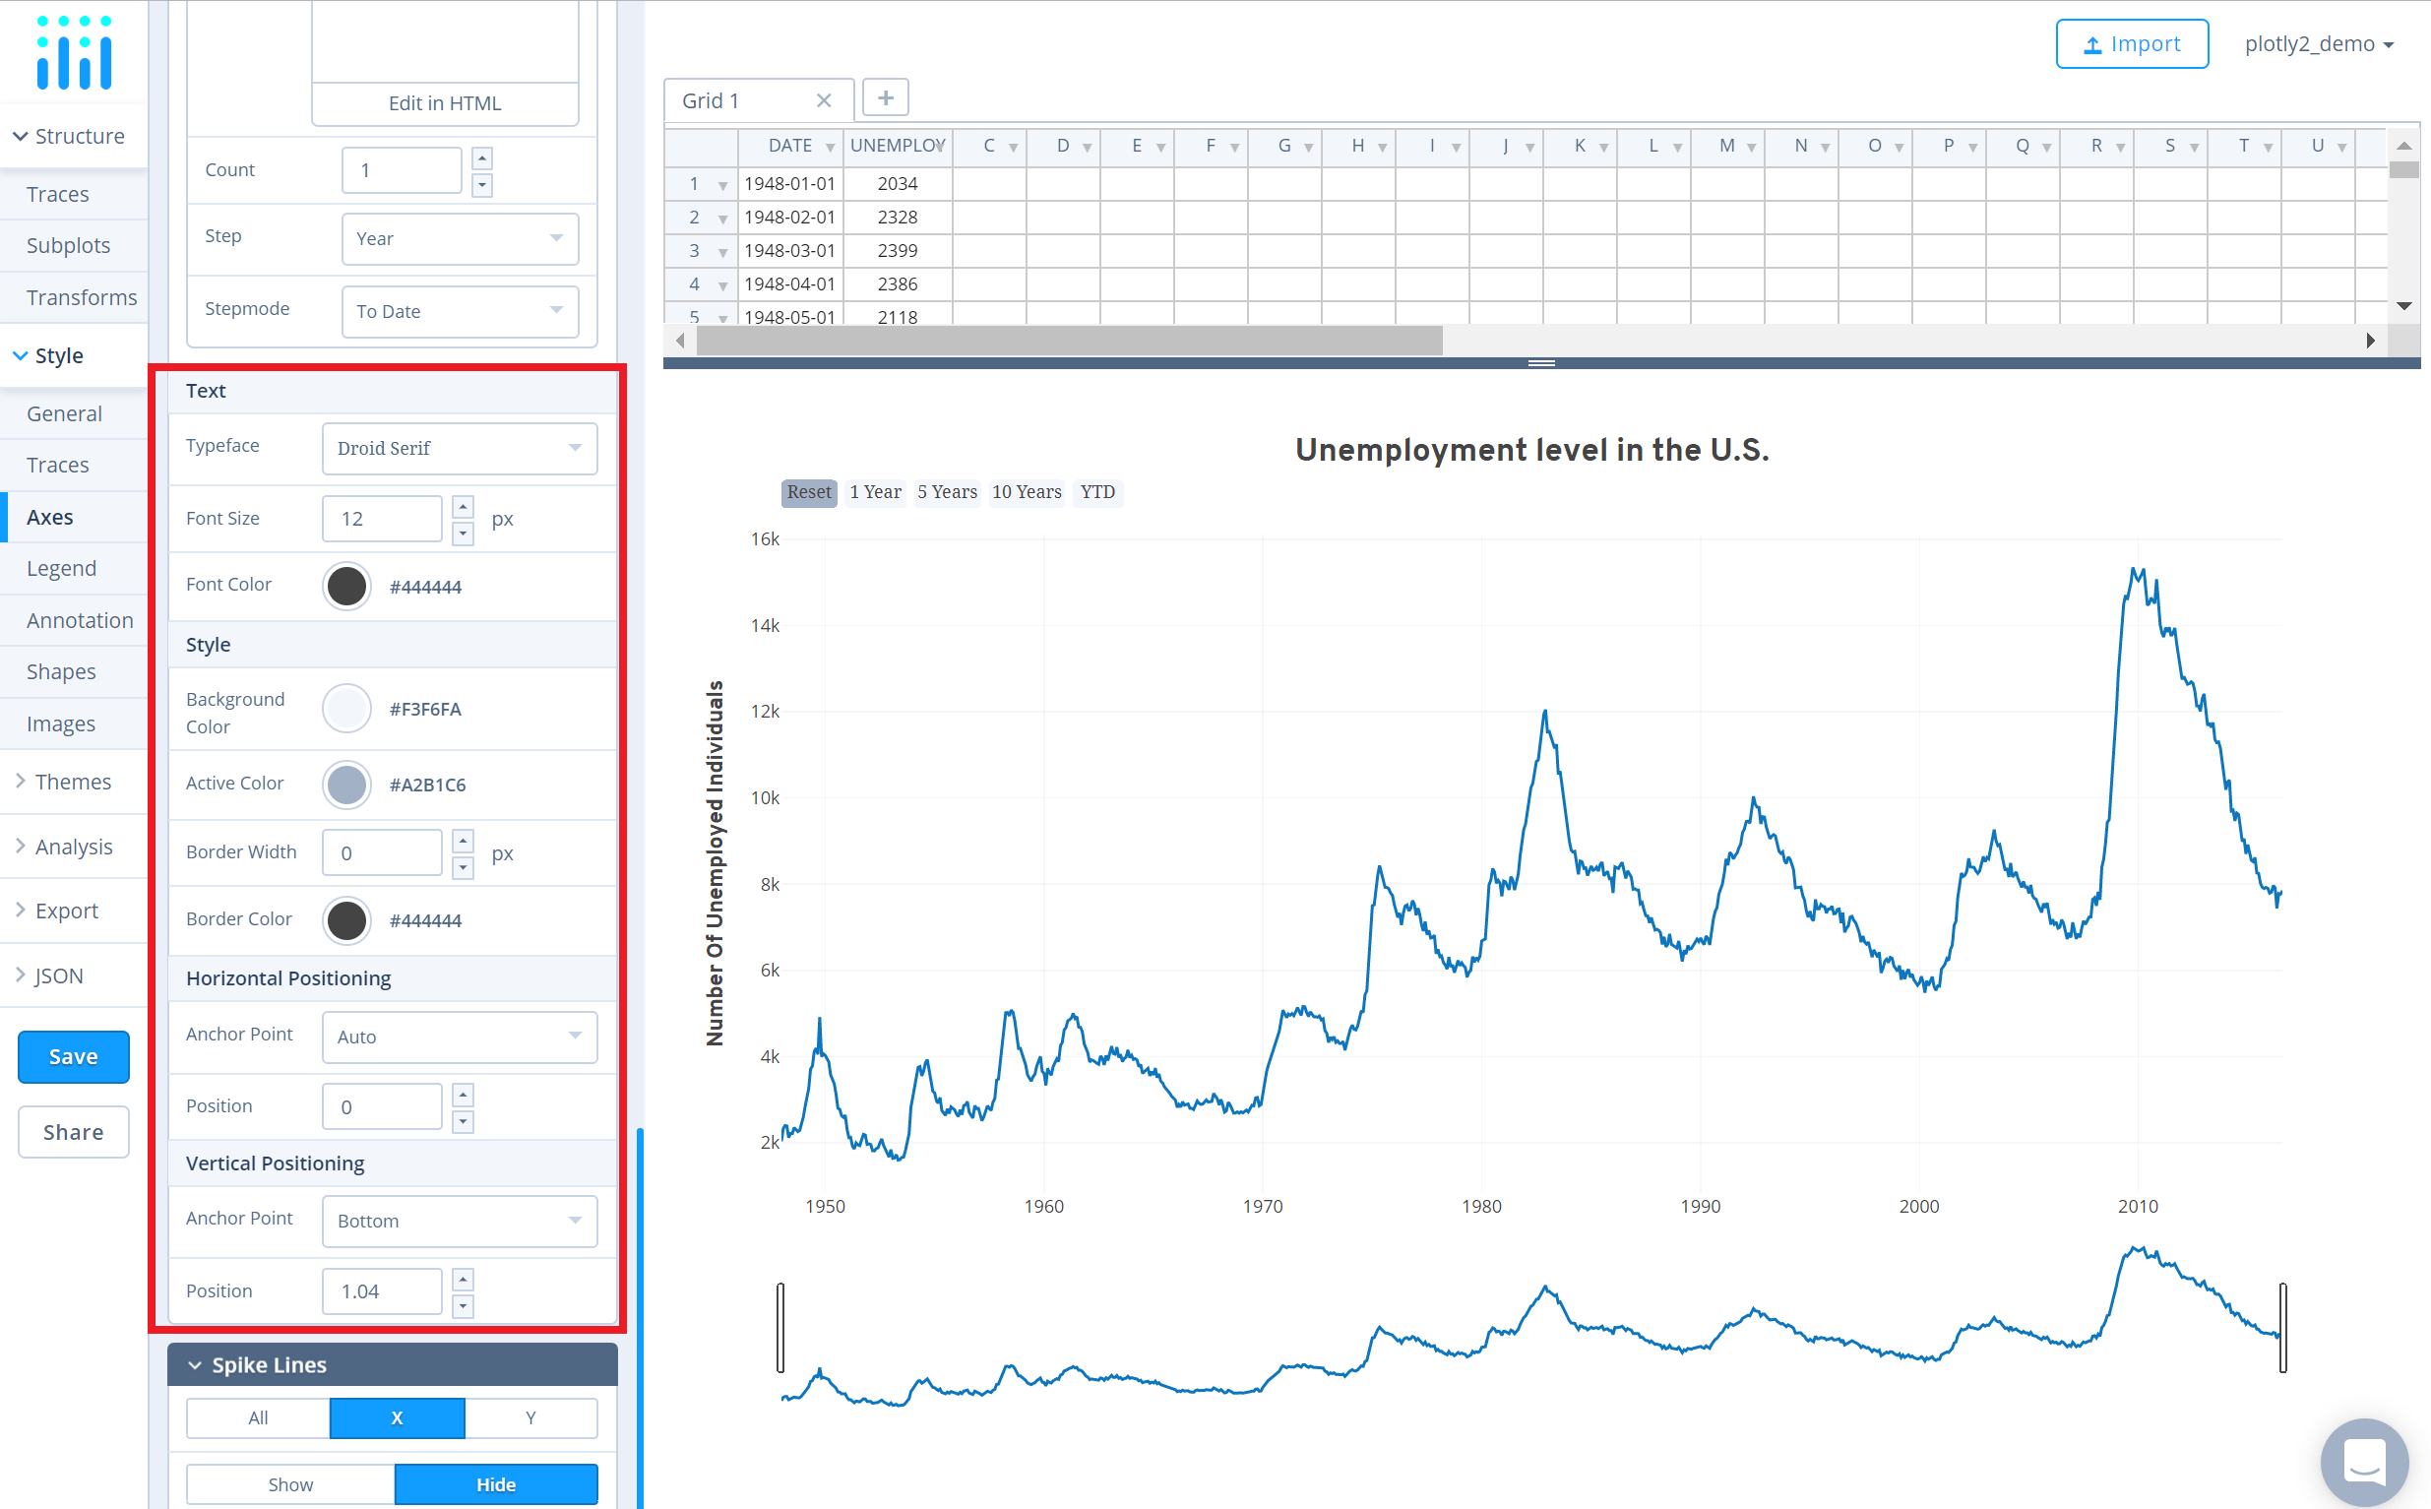This screenshot has width=2431, height=1509.
Task: Click the Import button
Action: (2131, 44)
